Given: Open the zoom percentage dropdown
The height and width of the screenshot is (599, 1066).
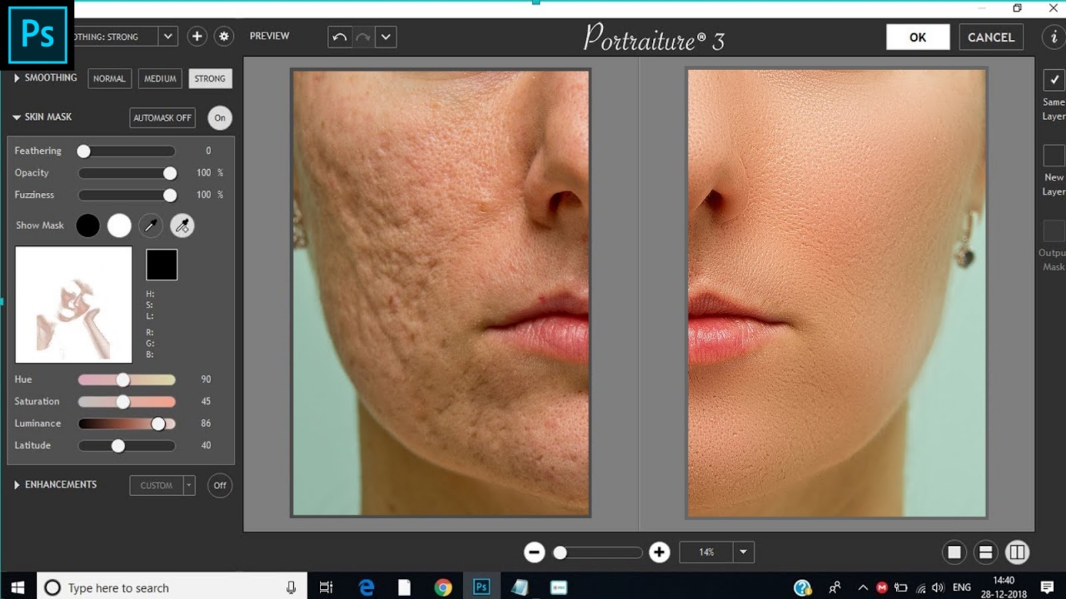Looking at the screenshot, I should [x=744, y=552].
